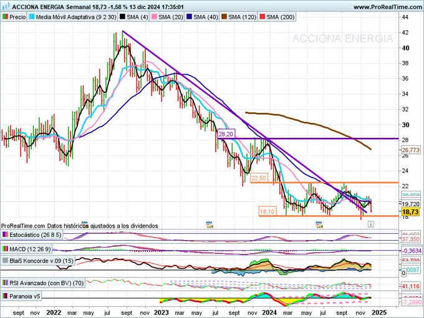The image size is (424, 318).
Task: Click the 37,350 Estocástico value
Action: [410, 239]
